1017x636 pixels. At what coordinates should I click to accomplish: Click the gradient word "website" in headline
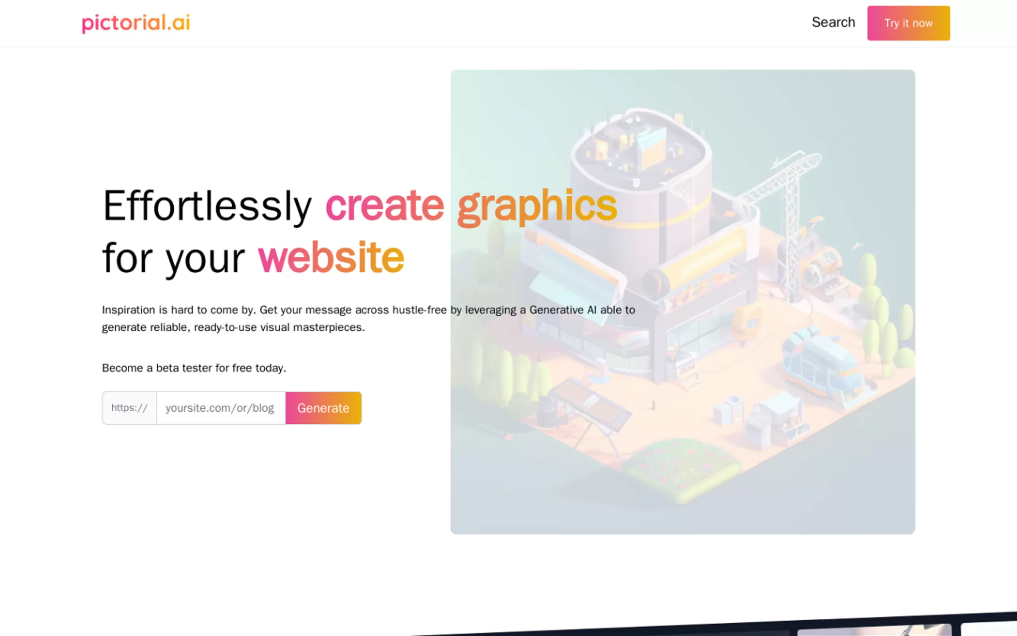(x=331, y=258)
